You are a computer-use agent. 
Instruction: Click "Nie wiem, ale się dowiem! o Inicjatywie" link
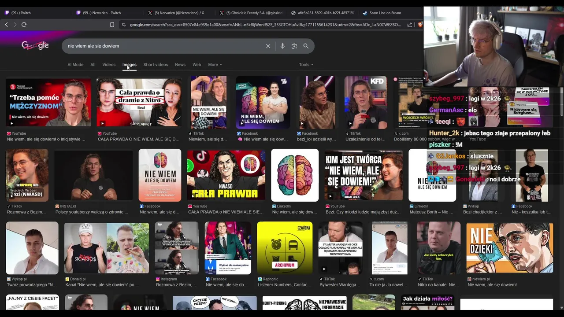[46, 139]
